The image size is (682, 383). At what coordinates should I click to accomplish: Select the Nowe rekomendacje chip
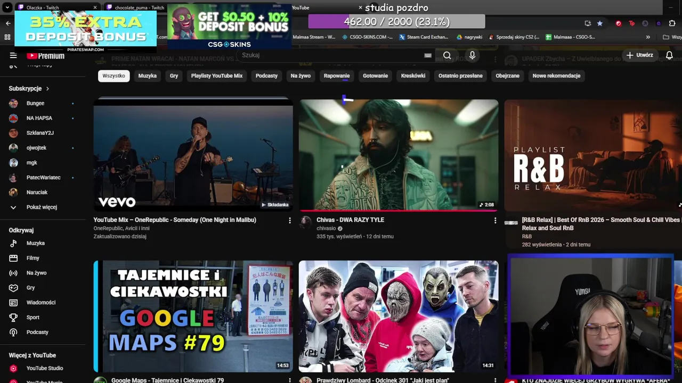point(556,76)
